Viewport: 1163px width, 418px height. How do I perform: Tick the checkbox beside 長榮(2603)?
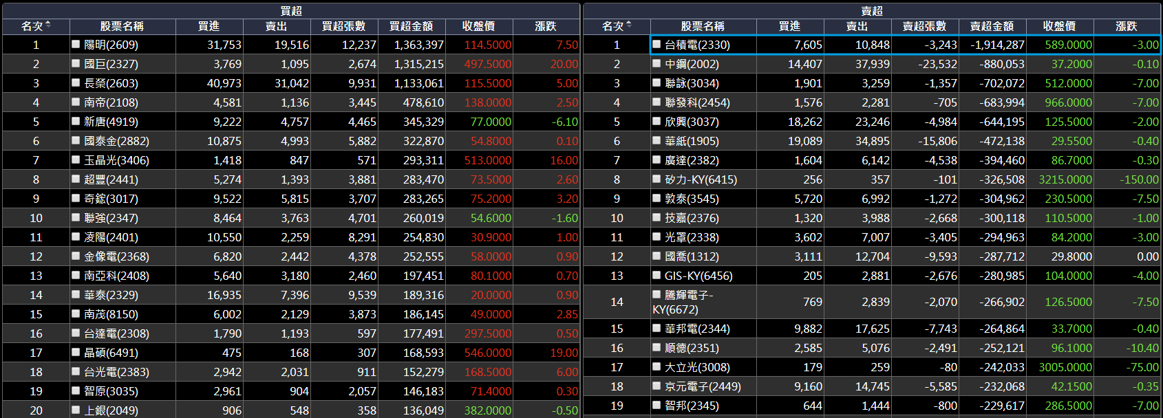click(76, 82)
